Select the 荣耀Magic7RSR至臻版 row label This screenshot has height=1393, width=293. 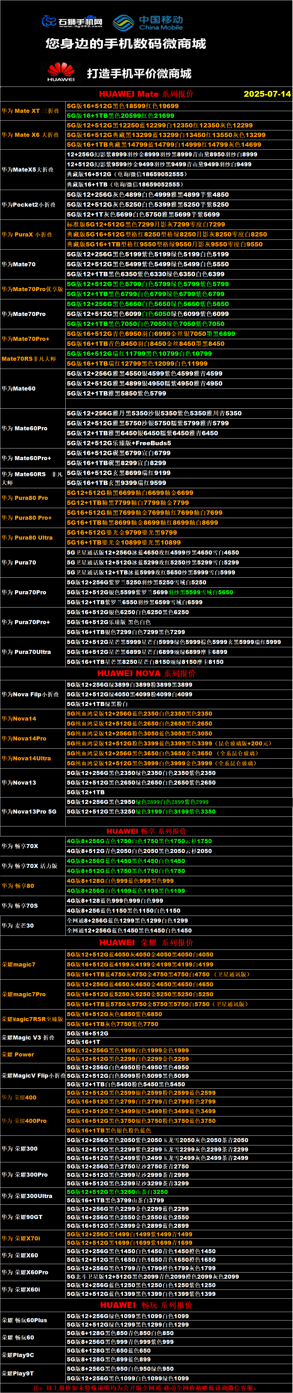click(x=32, y=1019)
